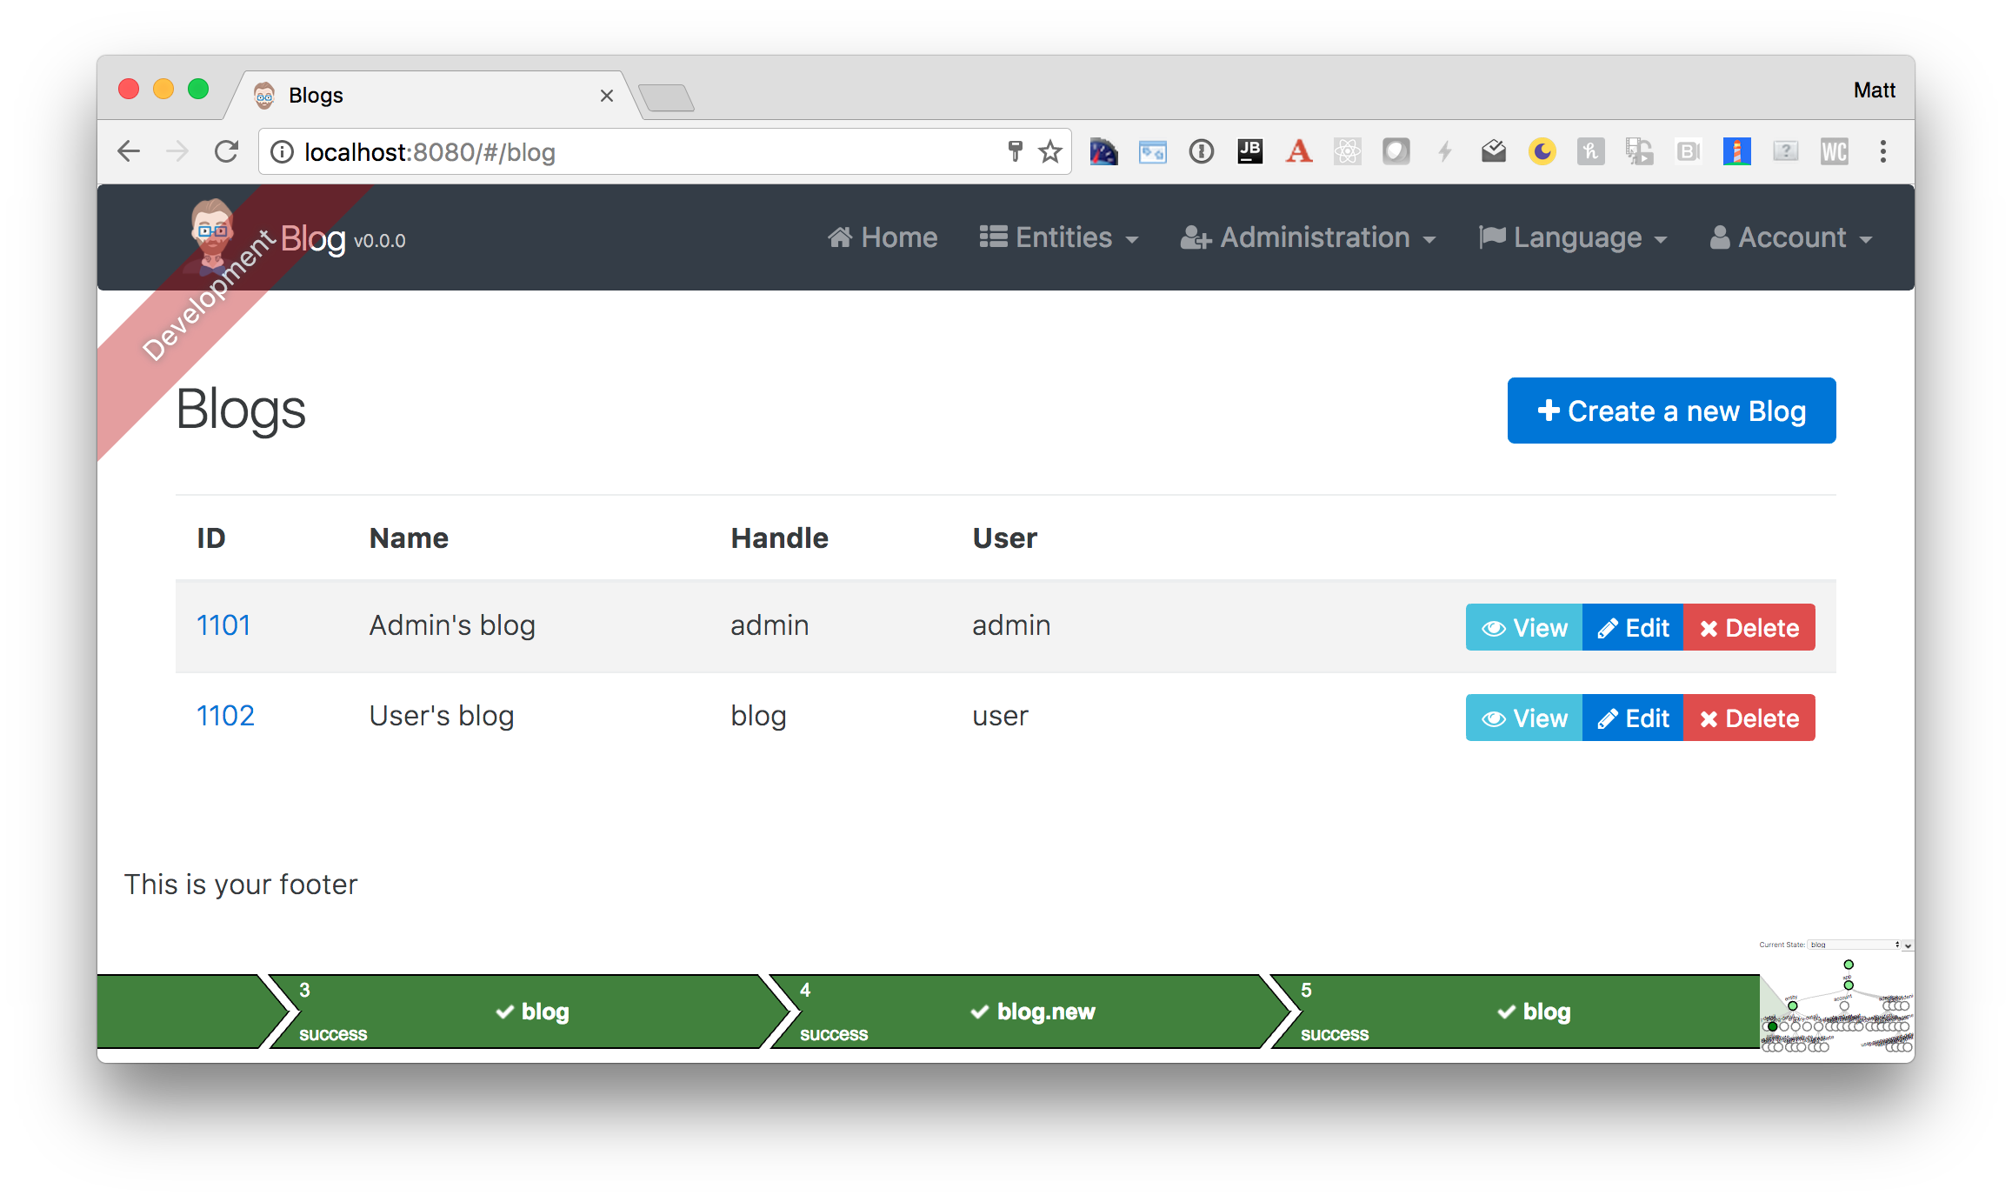Open the JetBrains extension icon
2012x1202 pixels.
[1249, 152]
